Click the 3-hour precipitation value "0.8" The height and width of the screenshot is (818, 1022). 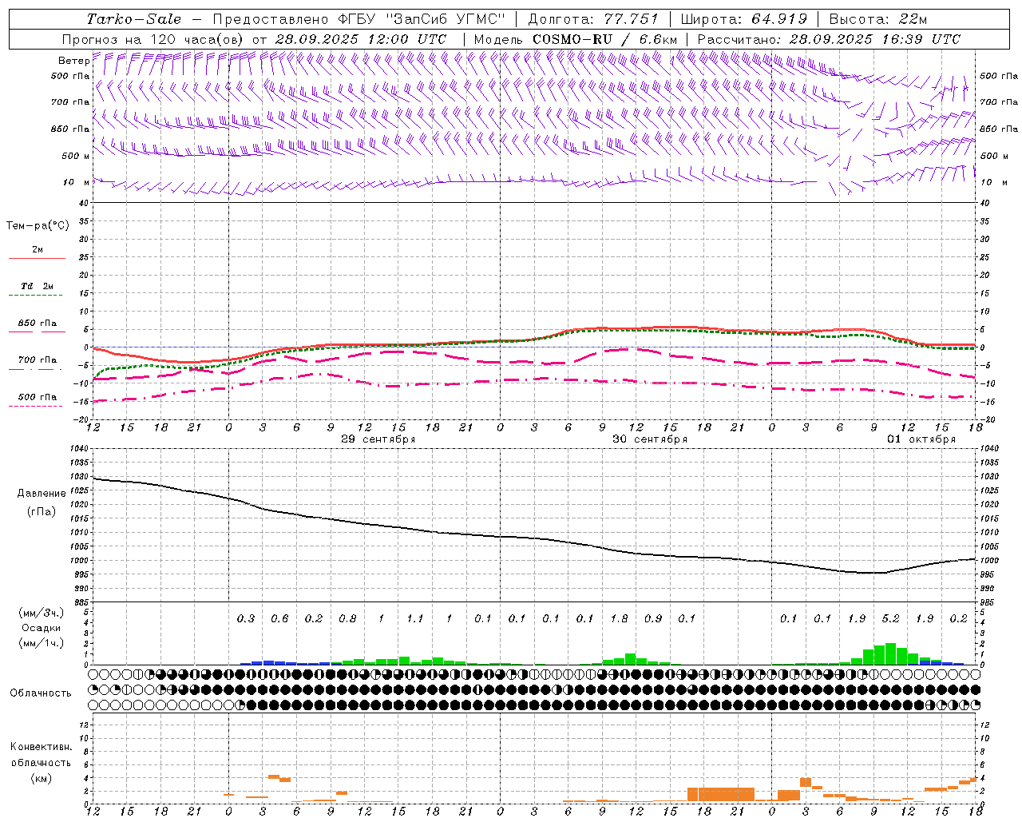[x=347, y=618]
